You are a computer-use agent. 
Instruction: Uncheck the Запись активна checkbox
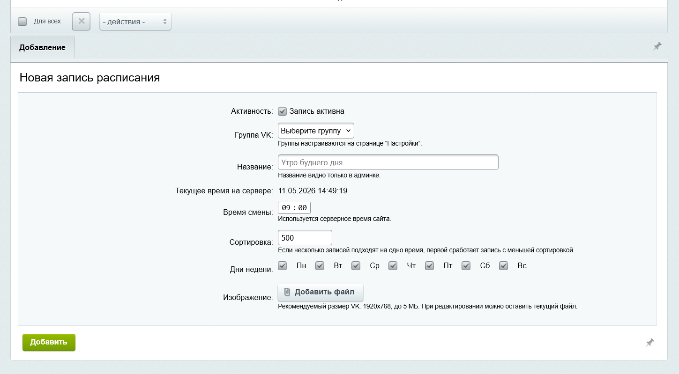pyautogui.click(x=282, y=111)
